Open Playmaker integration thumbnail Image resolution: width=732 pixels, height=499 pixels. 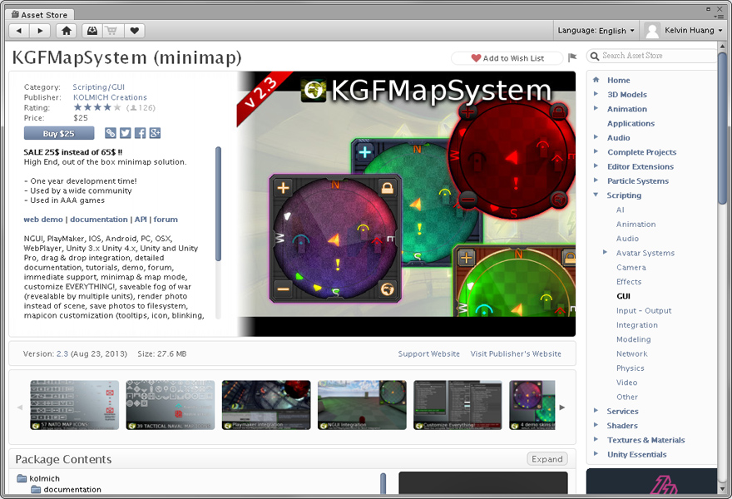click(x=266, y=405)
